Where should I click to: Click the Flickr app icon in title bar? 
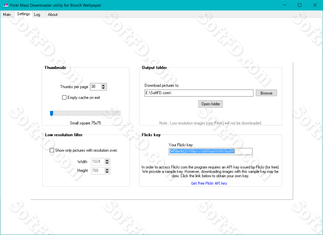(5, 5)
